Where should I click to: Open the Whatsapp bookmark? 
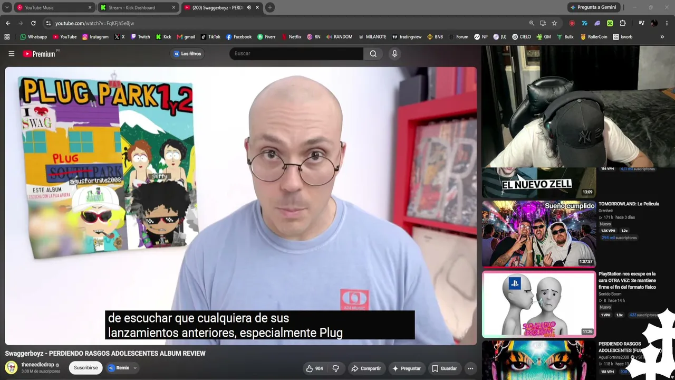point(34,37)
